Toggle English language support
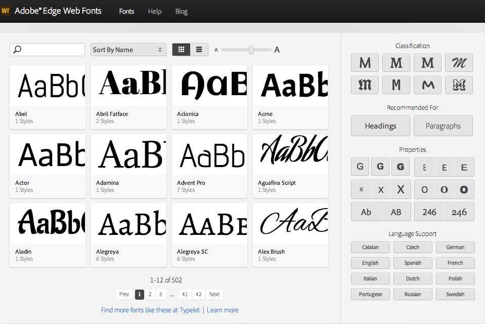 370,263
